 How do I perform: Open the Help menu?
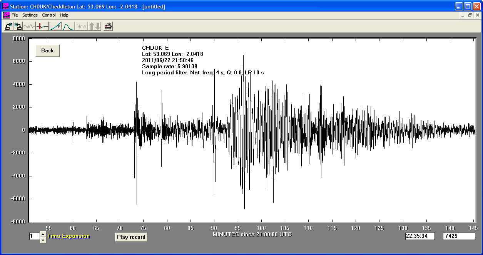point(64,15)
